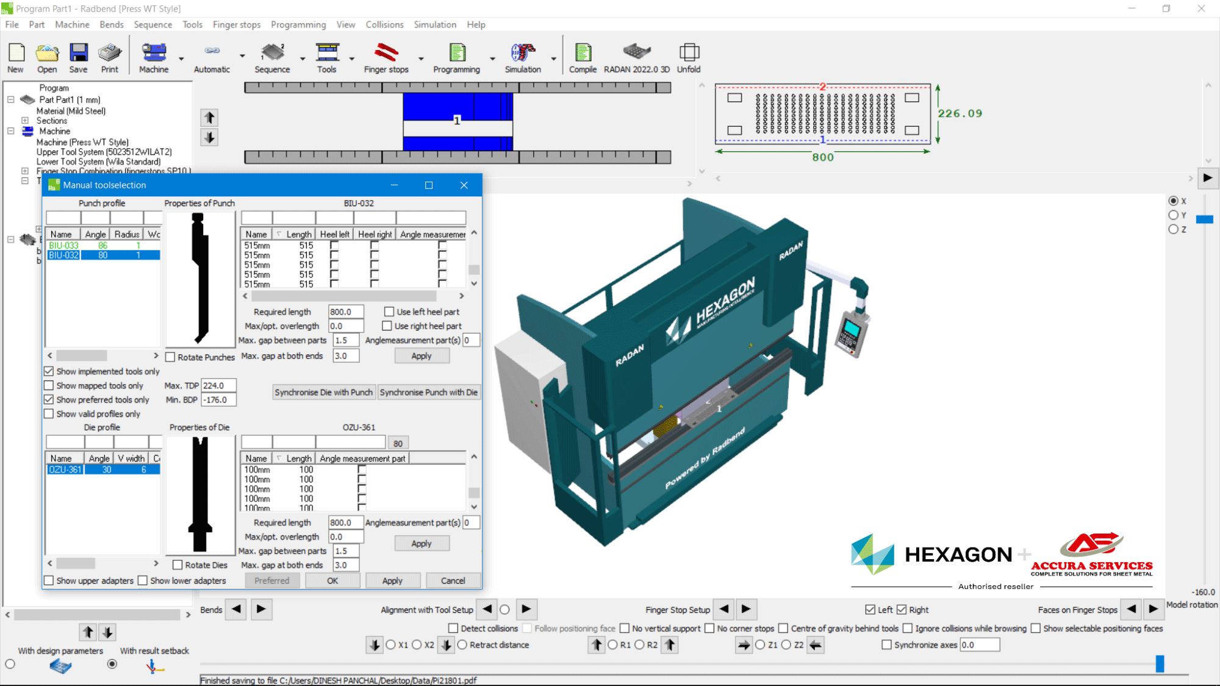This screenshot has width=1220, height=686.
Task: Open the Collisions menu
Action: pos(384,24)
